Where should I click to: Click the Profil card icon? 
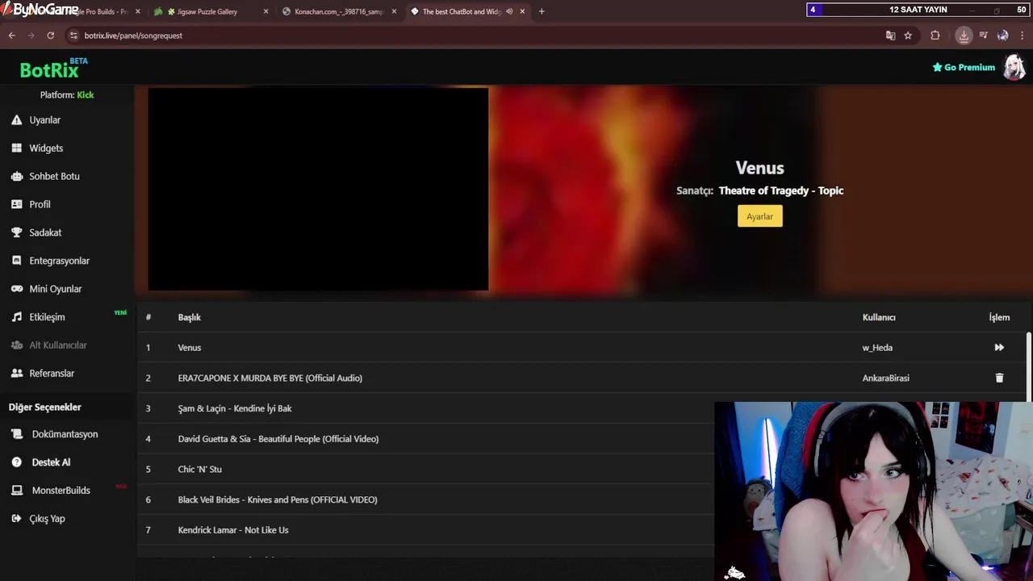16,205
